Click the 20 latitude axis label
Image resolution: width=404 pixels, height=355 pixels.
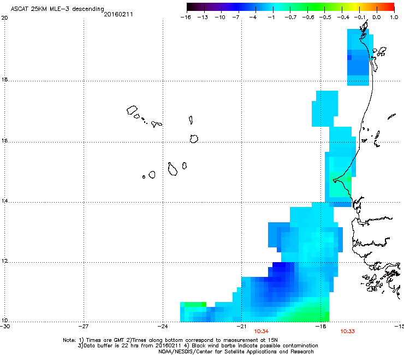coord(4,18)
